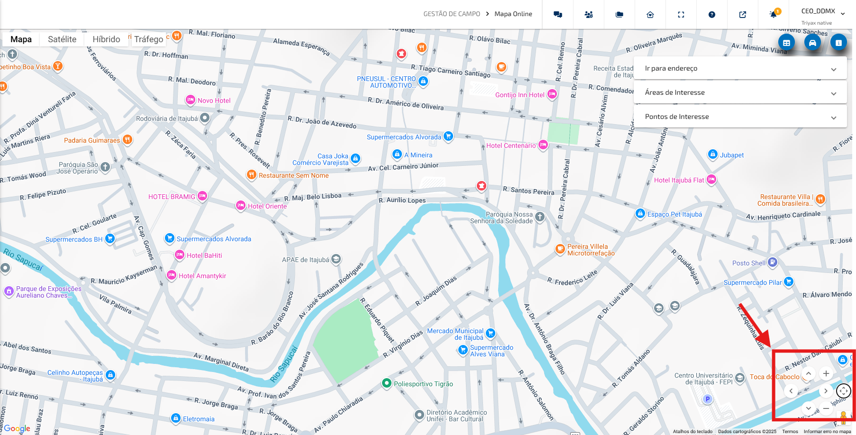Click the home heart icon
Viewport: 856px width, 435px height.
[x=650, y=15]
